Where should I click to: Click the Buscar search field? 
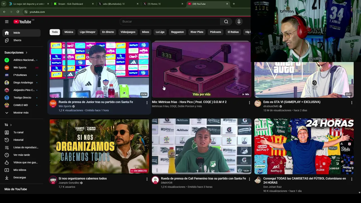point(169,22)
